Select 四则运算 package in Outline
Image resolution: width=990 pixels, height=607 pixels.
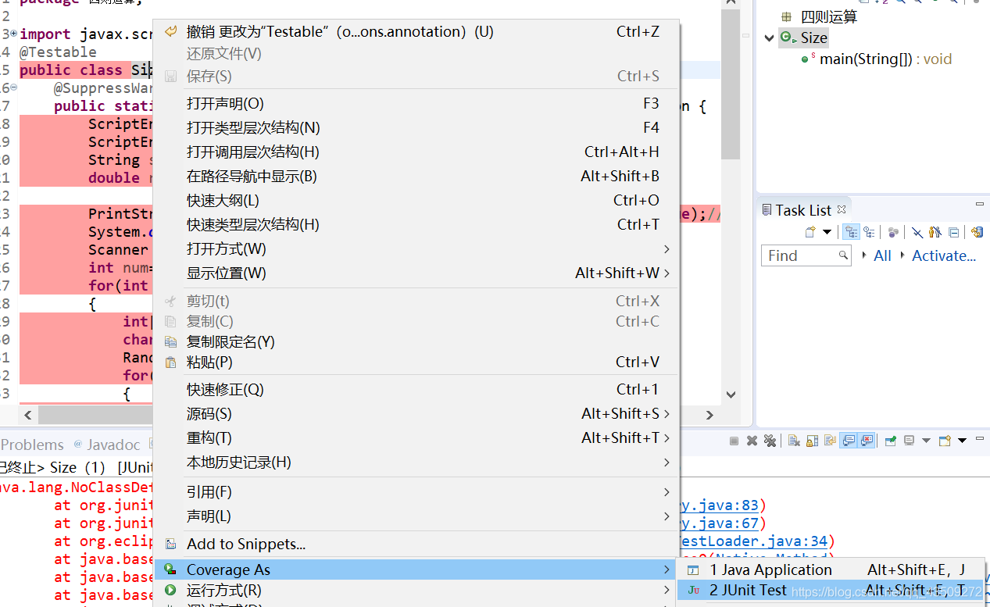(828, 16)
